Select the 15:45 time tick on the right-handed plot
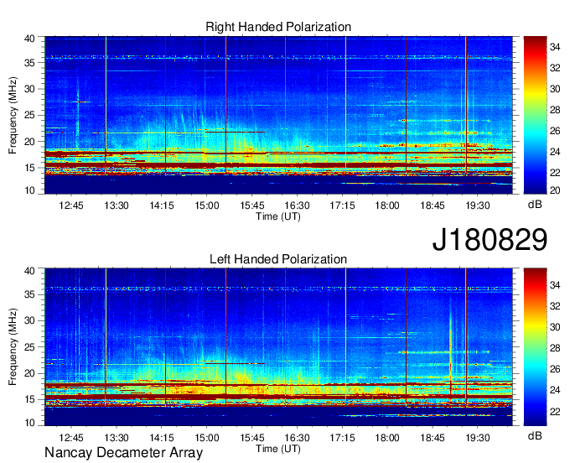The height and width of the screenshot is (463, 570). tap(252, 205)
